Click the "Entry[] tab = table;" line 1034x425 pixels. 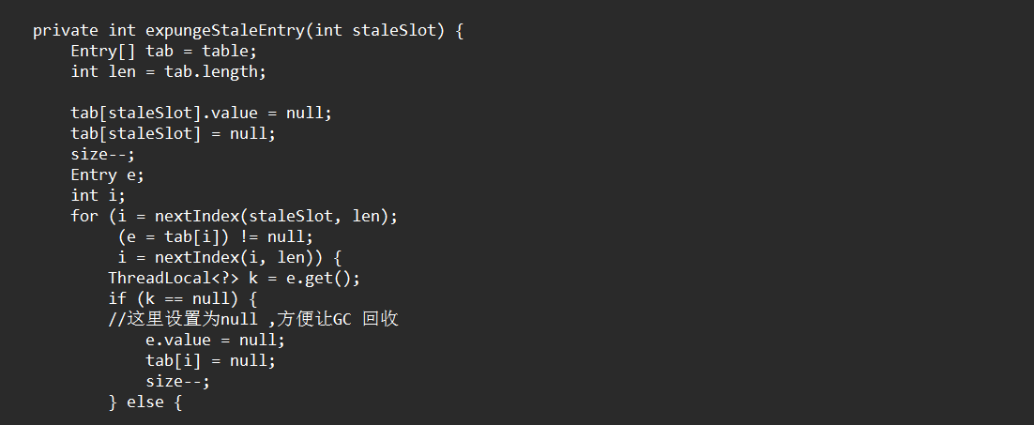coord(163,51)
